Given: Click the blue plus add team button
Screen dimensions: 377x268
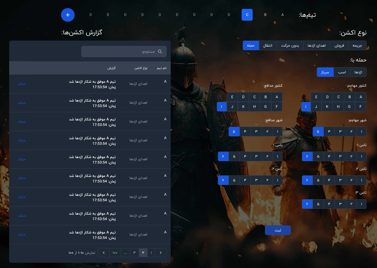Looking at the screenshot, I should [68, 15].
